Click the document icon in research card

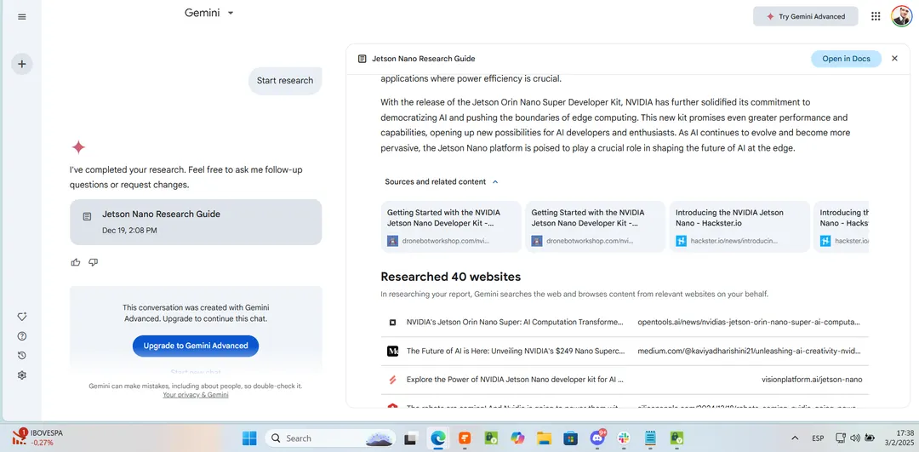click(x=87, y=216)
